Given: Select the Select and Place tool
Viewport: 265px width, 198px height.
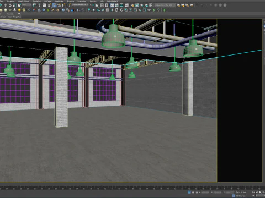Looking at the screenshot, I should coord(19,5).
